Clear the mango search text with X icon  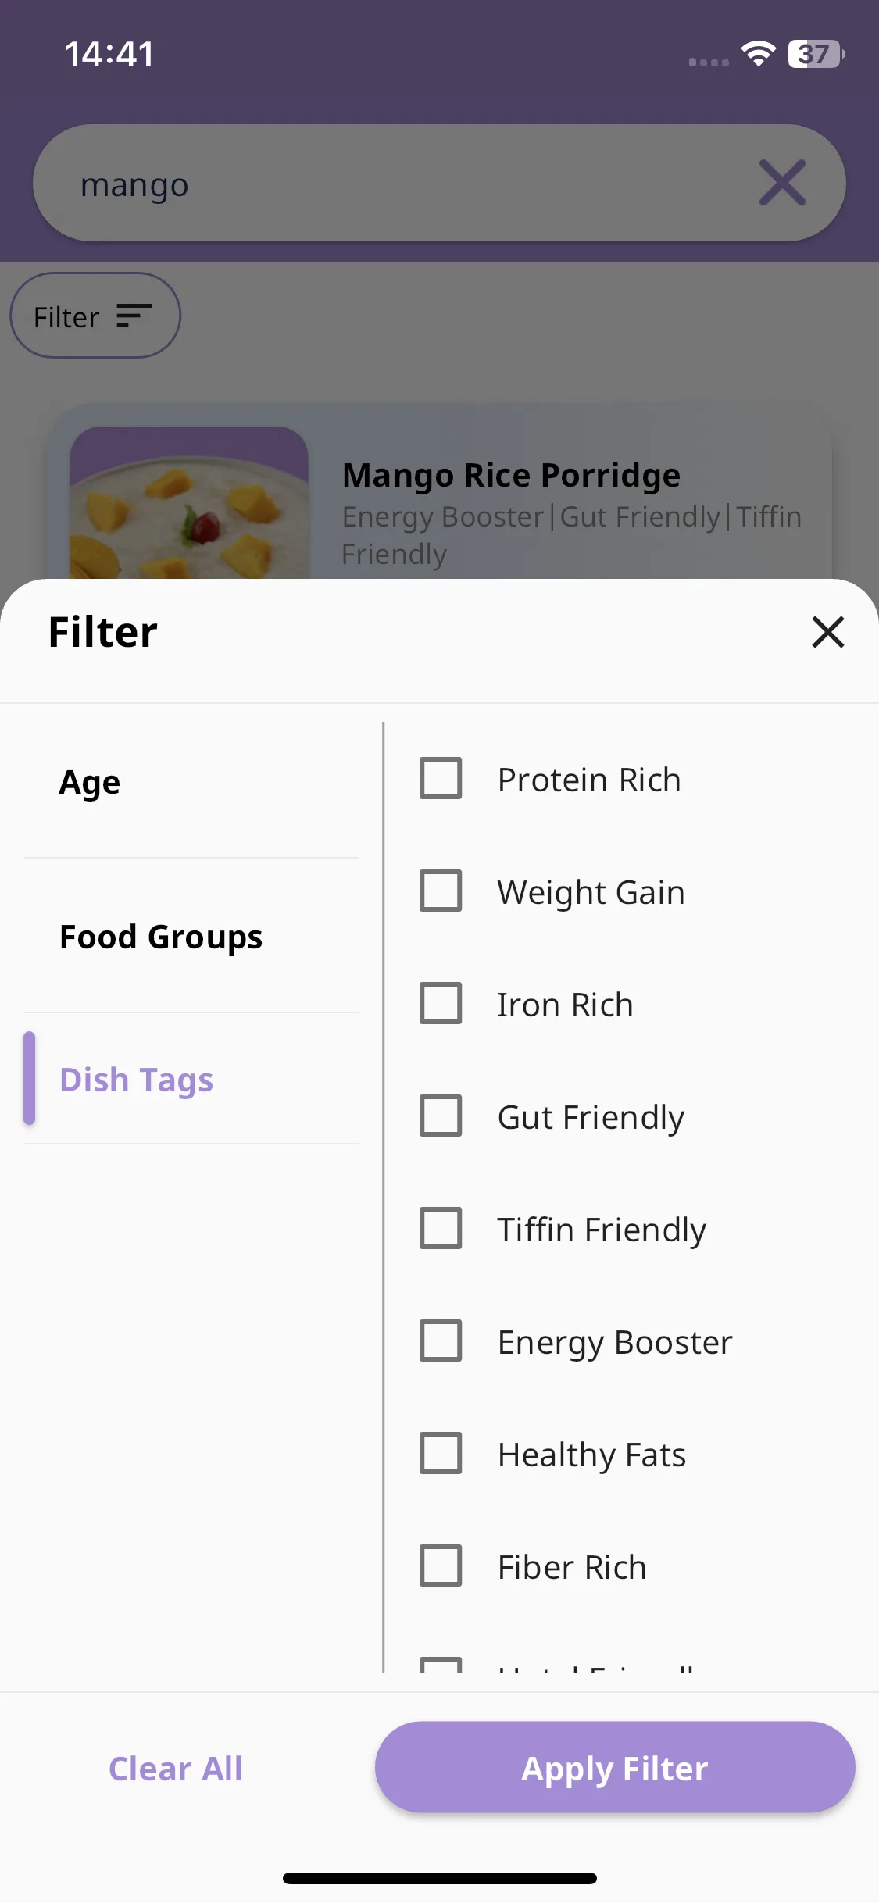pyautogui.click(x=782, y=183)
